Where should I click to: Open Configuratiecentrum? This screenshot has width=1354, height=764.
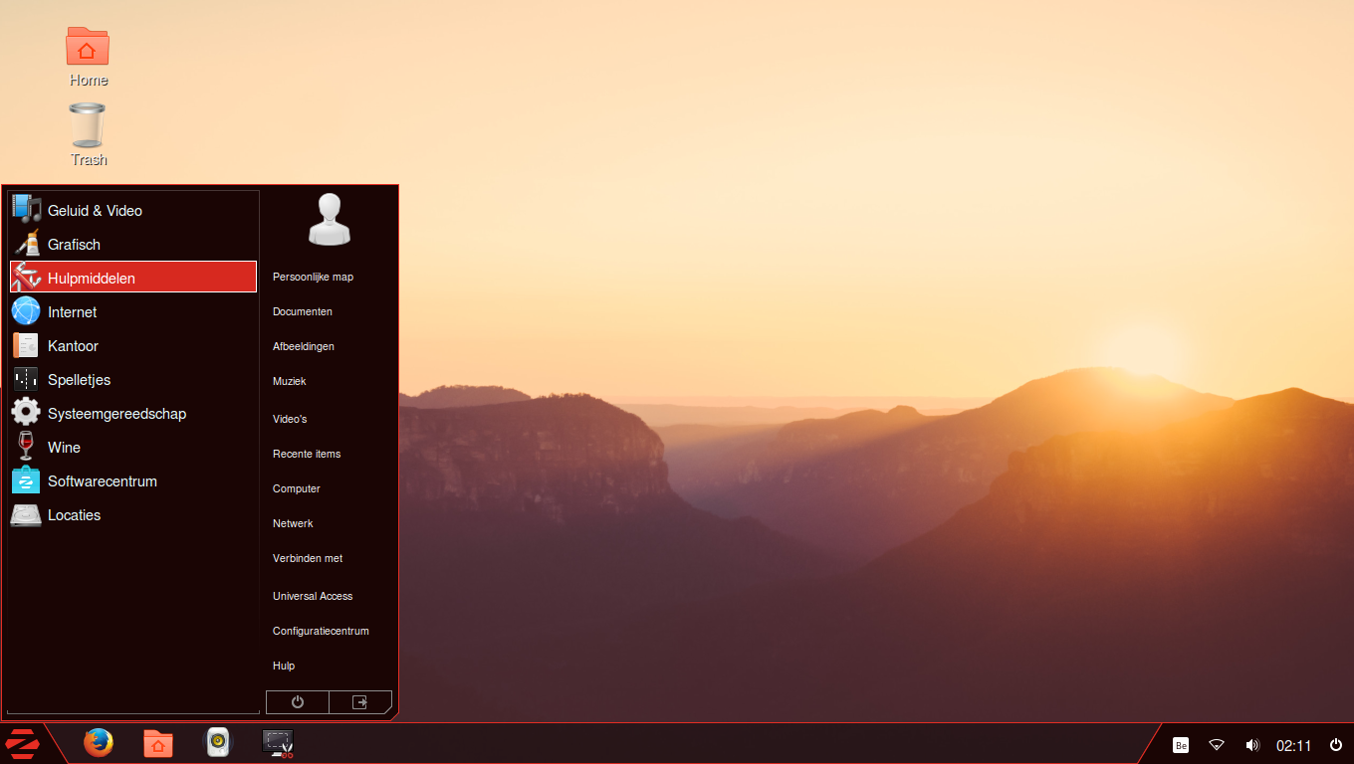(x=321, y=631)
